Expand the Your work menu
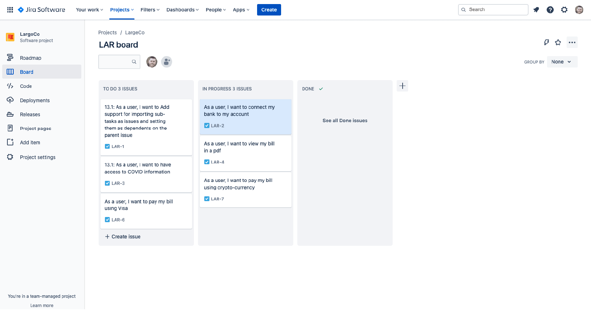The height and width of the screenshot is (310, 591). [89, 10]
